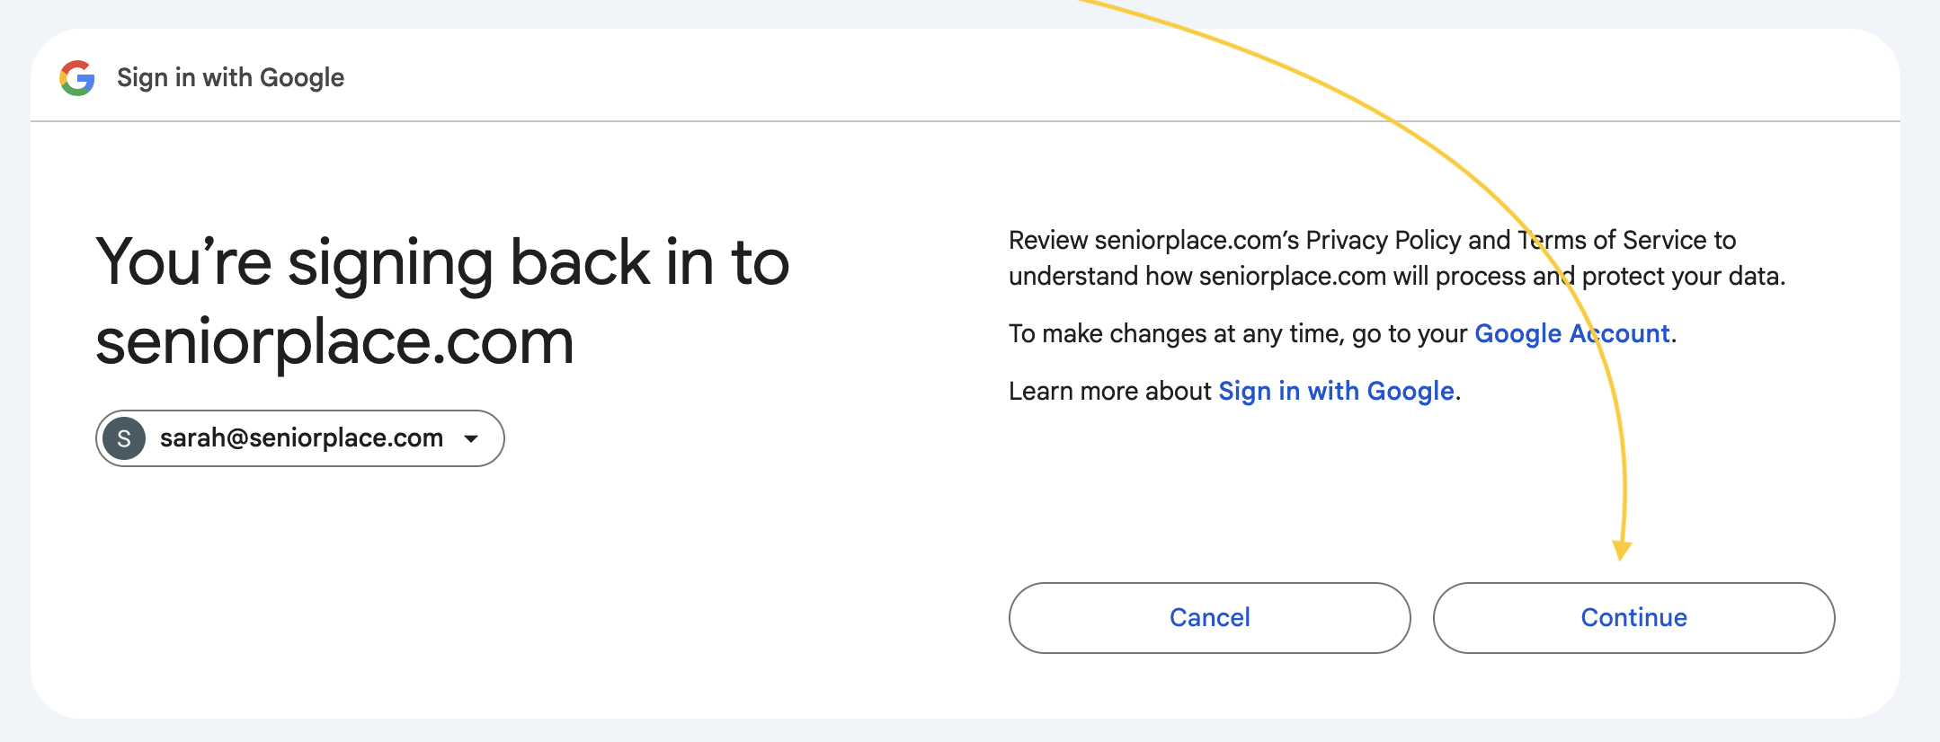Open the Sign in with Google link

pyautogui.click(x=1336, y=391)
